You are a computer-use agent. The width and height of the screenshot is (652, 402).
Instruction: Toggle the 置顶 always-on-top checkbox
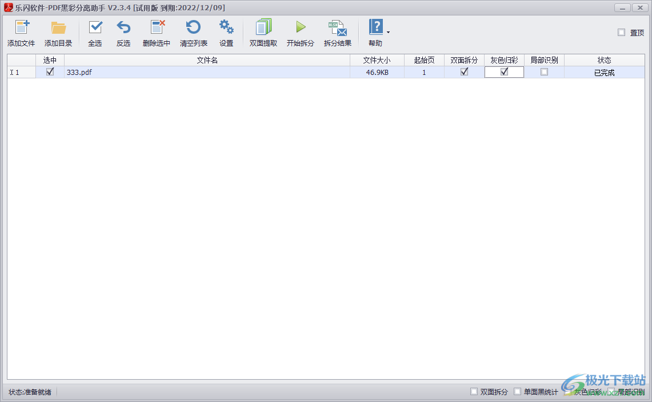(x=621, y=33)
